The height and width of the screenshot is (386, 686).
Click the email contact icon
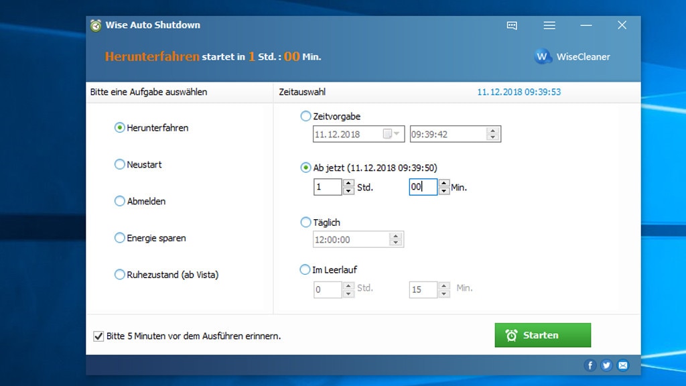[623, 365]
